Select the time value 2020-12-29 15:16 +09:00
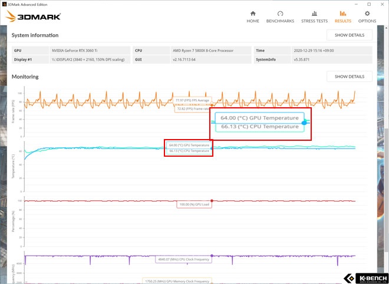The image size is (389, 284). point(314,51)
